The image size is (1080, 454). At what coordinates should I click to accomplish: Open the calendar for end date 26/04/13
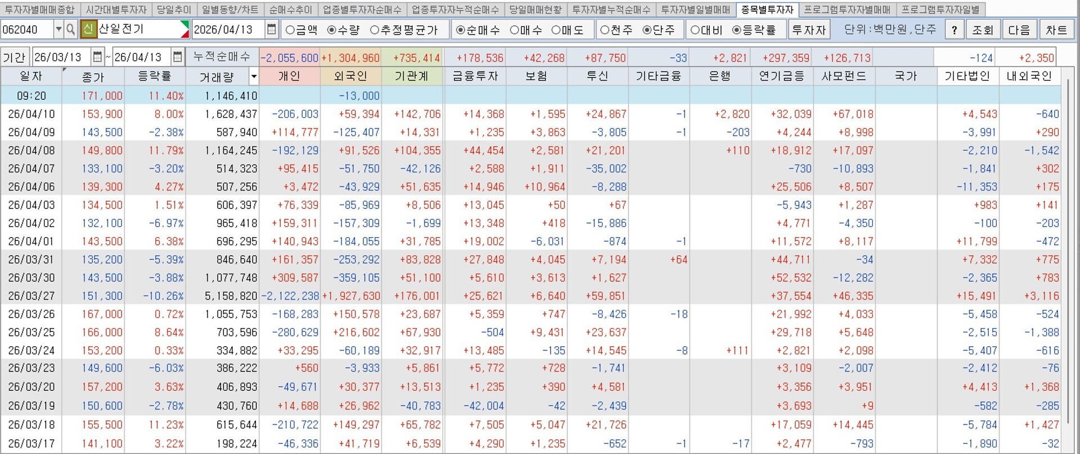178,57
